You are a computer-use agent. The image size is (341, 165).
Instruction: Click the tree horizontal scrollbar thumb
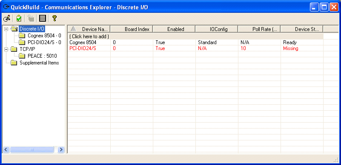point(32,149)
